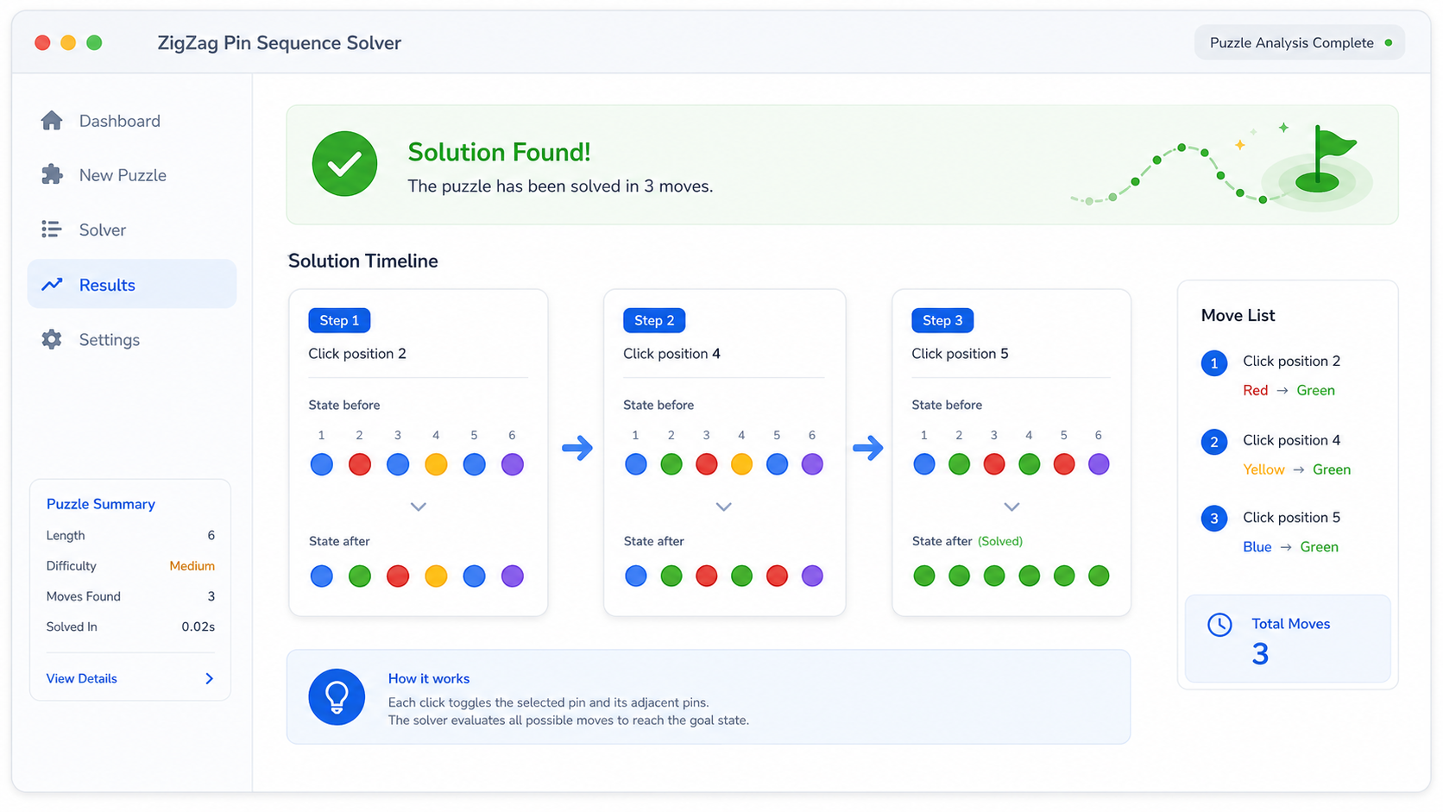Collapse Step 1 chevron under State before

tap(419, 507)
